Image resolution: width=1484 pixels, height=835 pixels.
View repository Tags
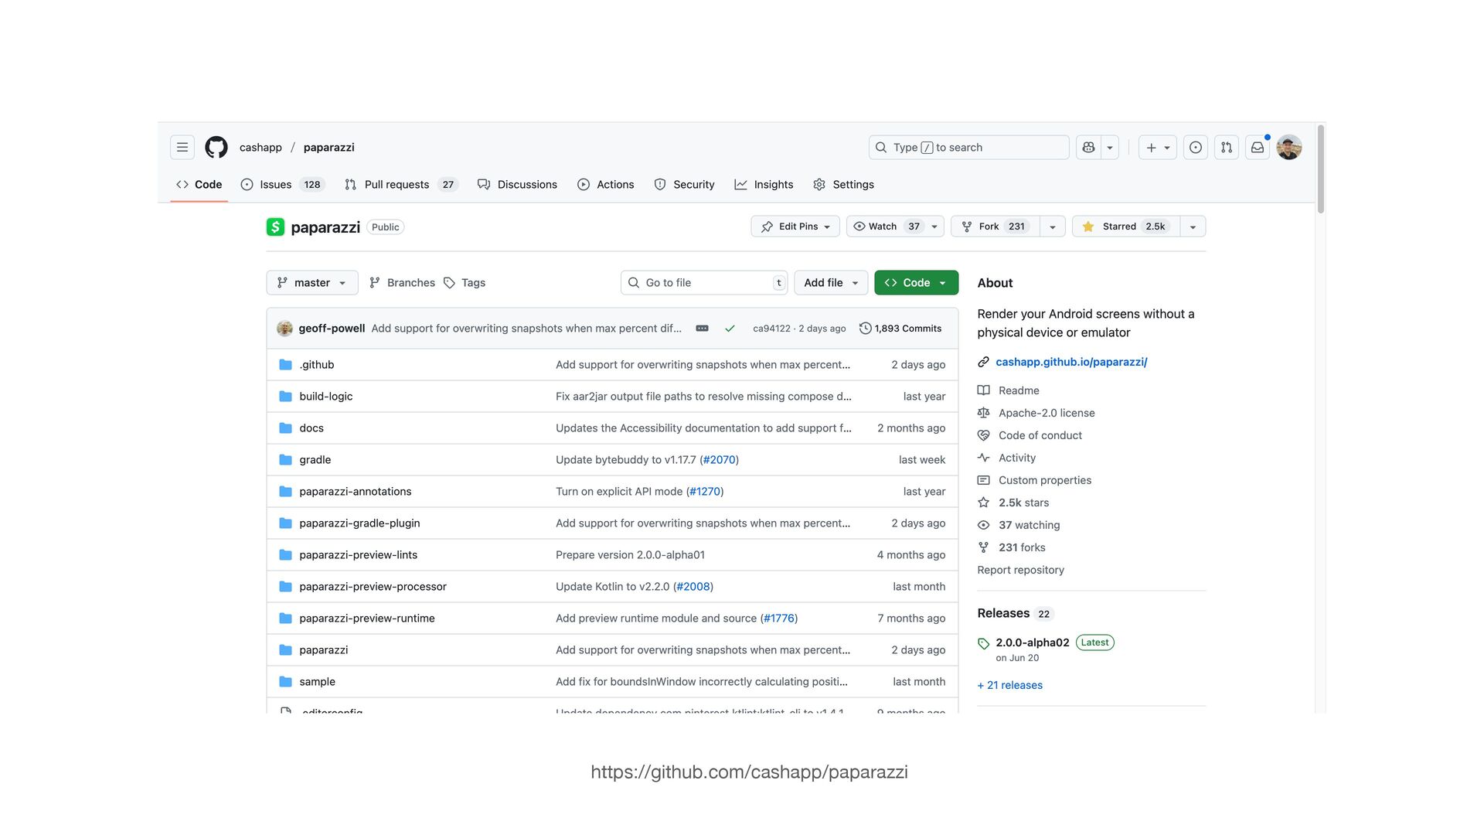465,283
